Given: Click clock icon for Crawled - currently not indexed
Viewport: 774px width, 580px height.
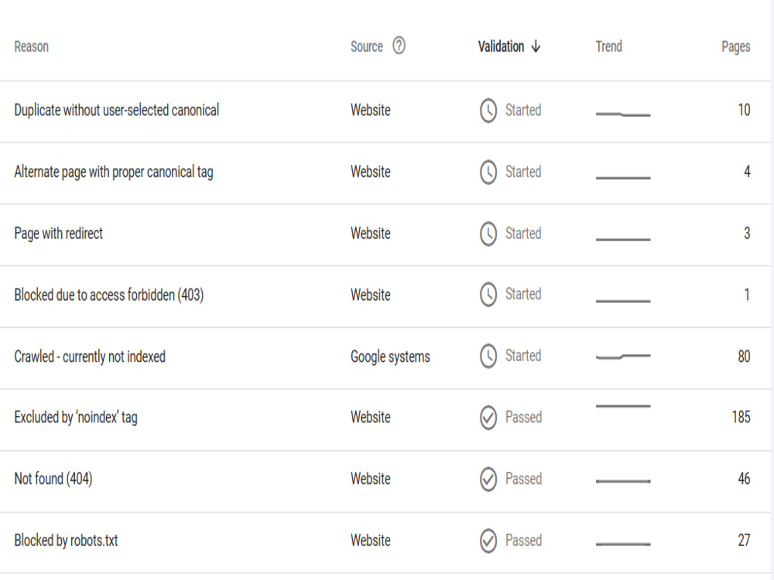Looking at the screenshot, I should [x=488, y=356].
